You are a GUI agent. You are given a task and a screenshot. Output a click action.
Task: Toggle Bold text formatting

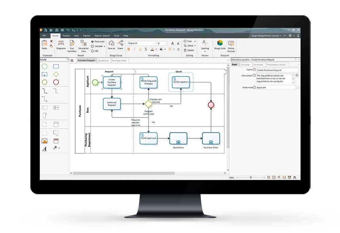point(129,49)
